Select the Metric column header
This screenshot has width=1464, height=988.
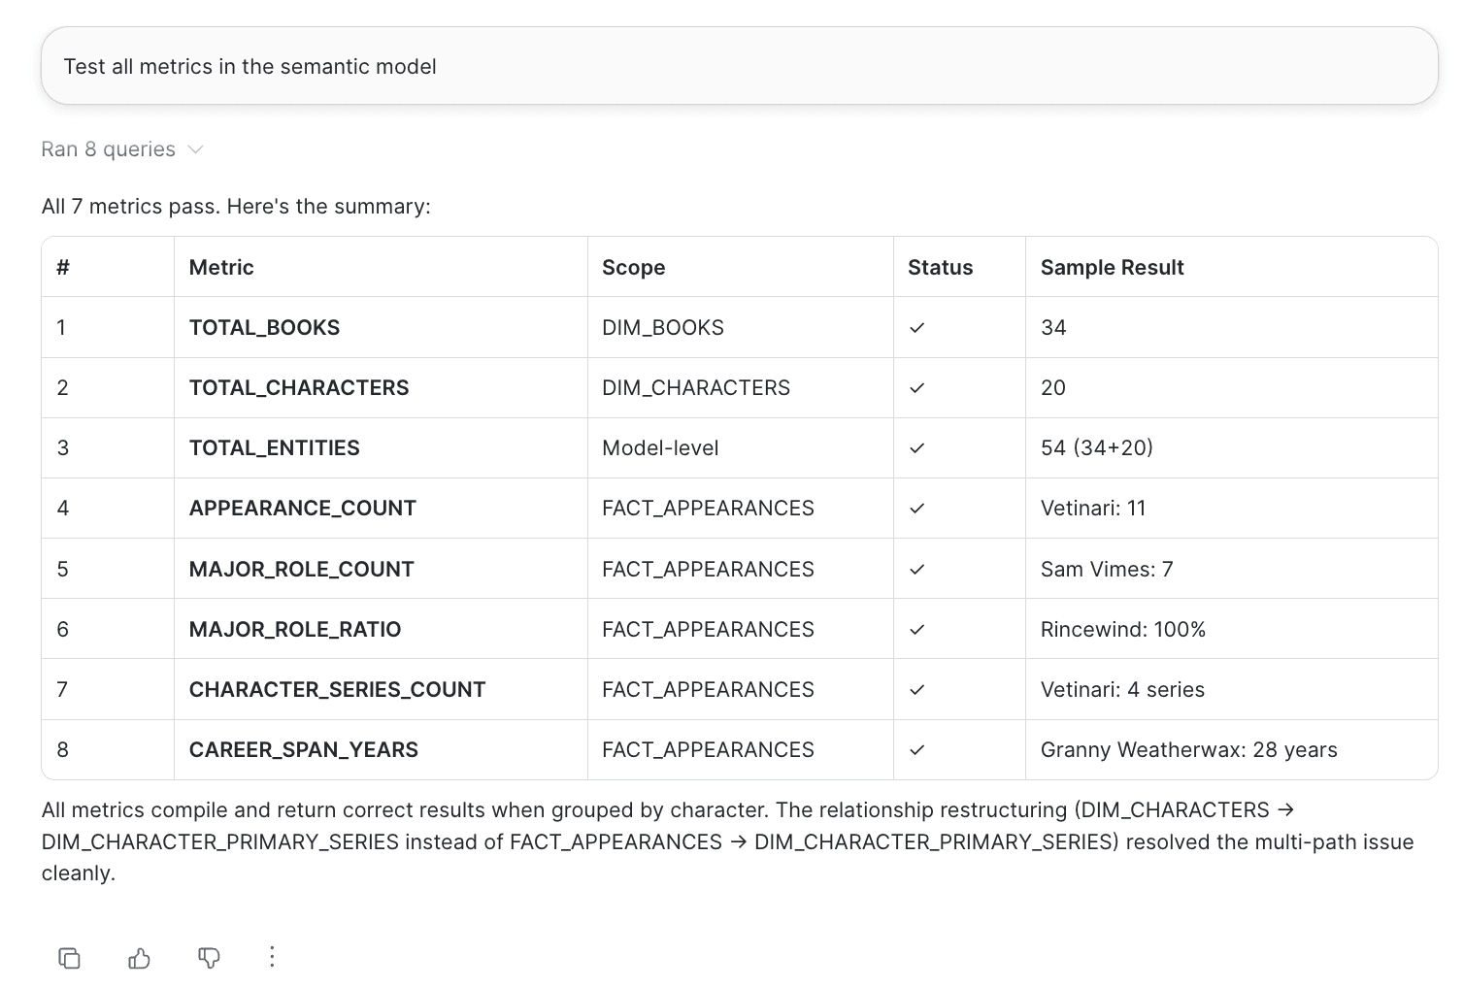click(x=221, y=268)
